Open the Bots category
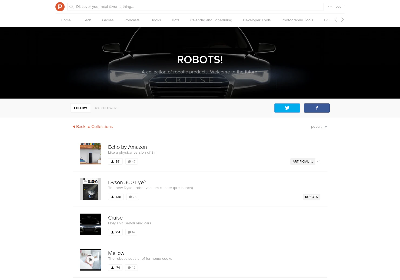The image size is (400, 280). click(176, 20)
